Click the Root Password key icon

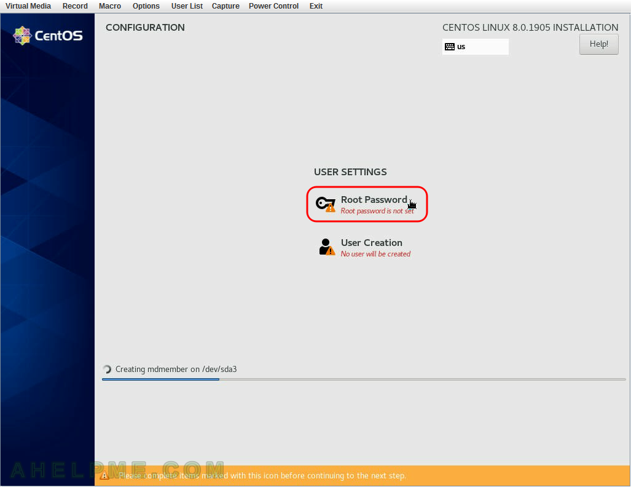point(325,204)
